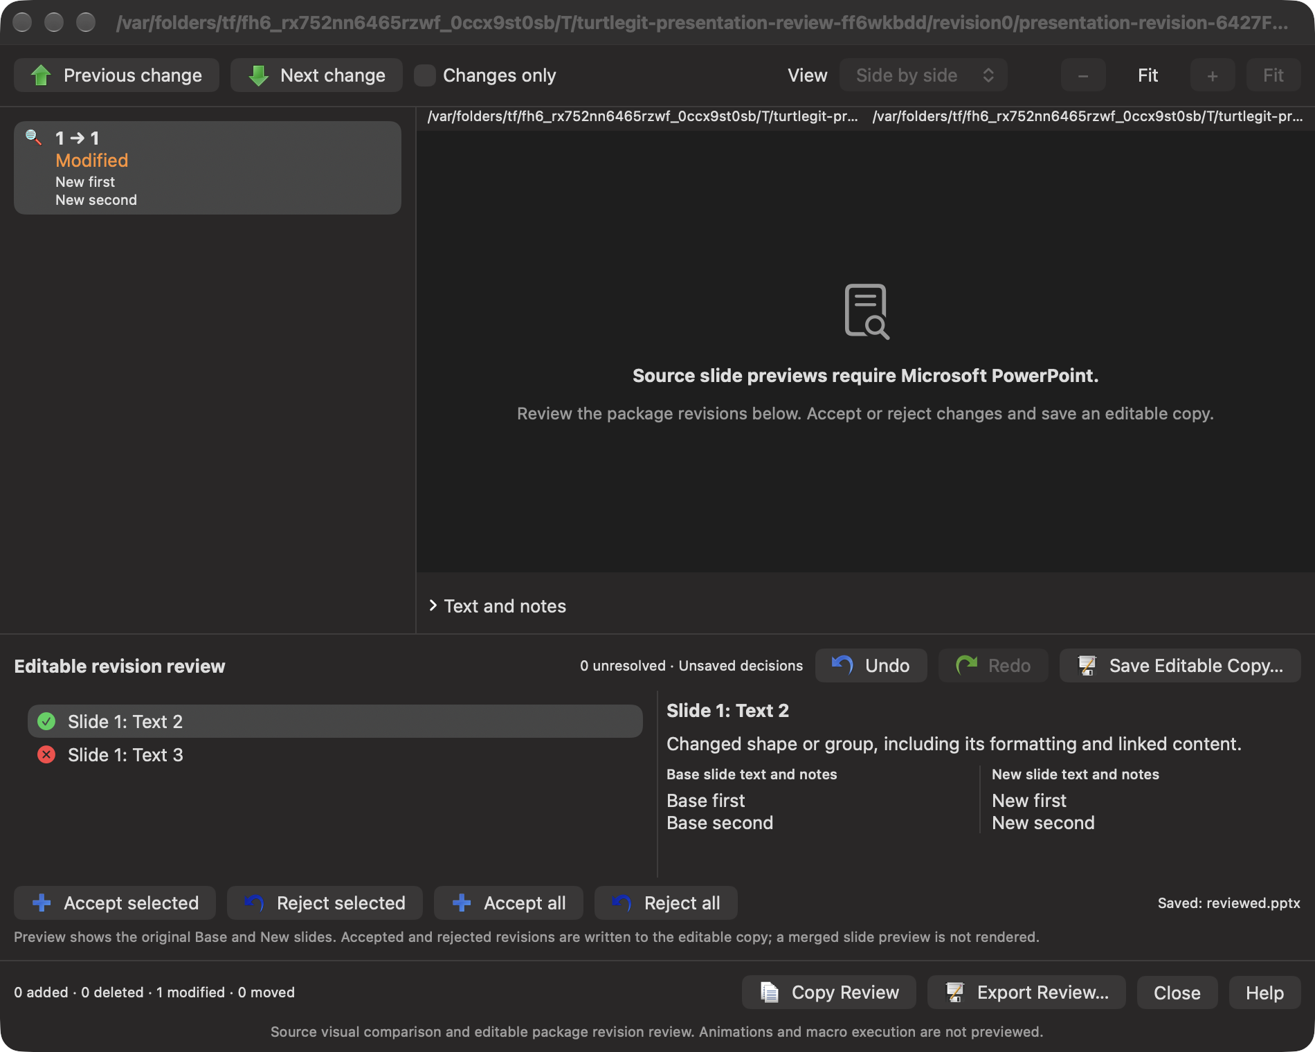Viewport: 1315px width, 1052px height.
Task: Click the blue plus icon on Accept selected
Action: (x=42, y=903)
